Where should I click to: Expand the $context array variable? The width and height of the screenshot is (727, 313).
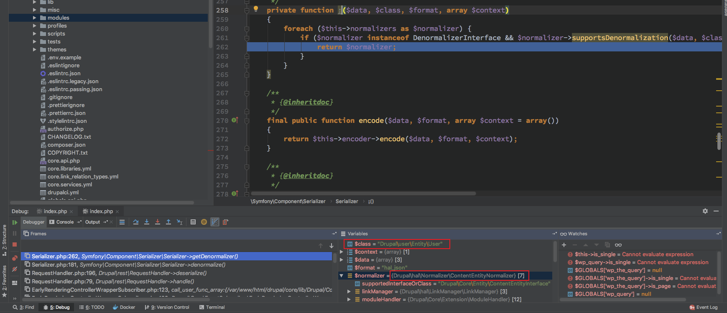[x=342, y=252]
